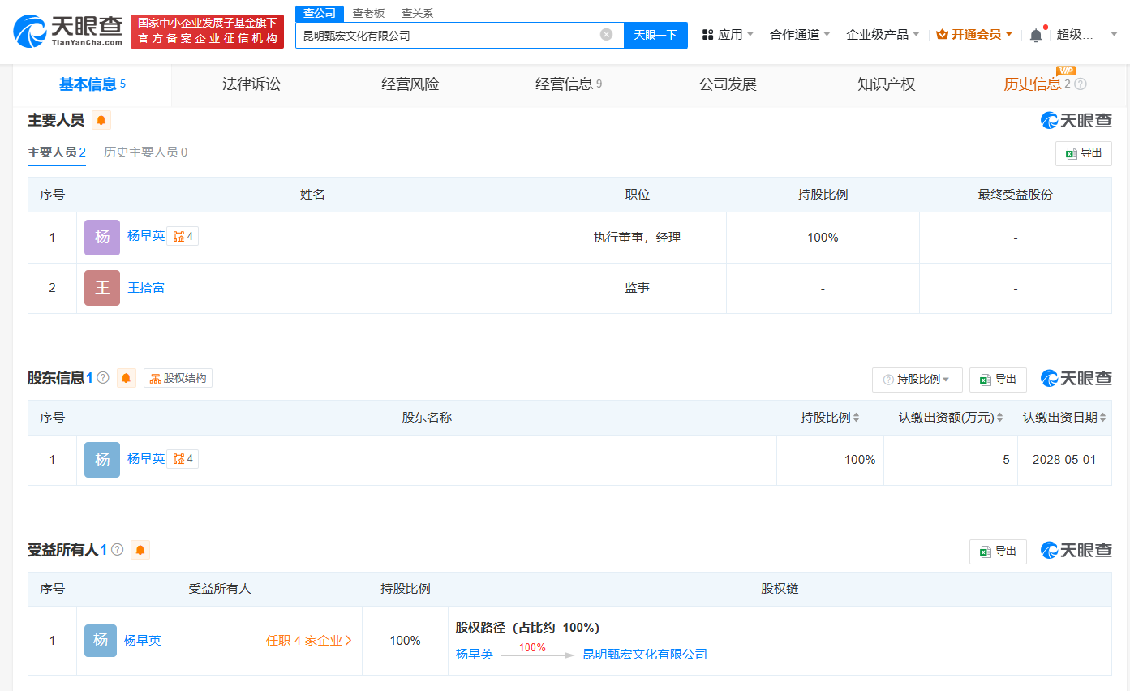Screen dimensions: 1130x691
Task: Click the 监事 position cell
Action: pyautogui.click(x=637, y=288)
